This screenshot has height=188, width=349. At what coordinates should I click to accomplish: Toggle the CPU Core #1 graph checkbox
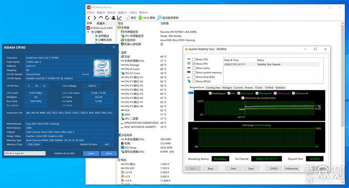pos(239,93)
